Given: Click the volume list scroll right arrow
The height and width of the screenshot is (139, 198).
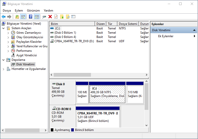Looking at the screenshot, I should [x=146, y=75].
